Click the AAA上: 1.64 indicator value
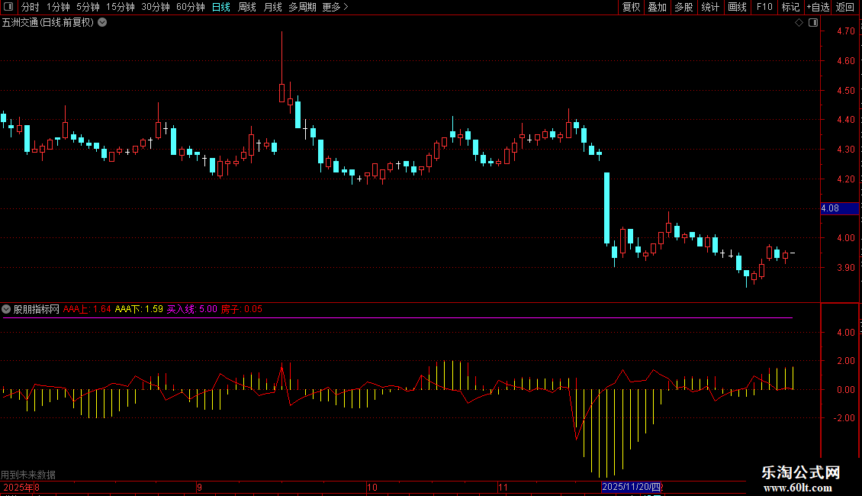862x496 pixels. pyautogui.click(x=87, y=309)
